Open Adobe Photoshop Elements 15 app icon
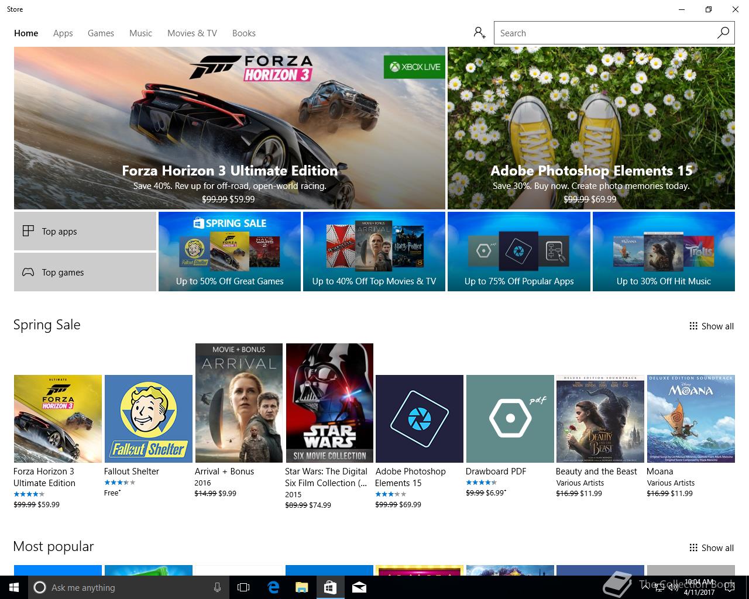This screenshot has width=749, height=599. coord(420,419)
